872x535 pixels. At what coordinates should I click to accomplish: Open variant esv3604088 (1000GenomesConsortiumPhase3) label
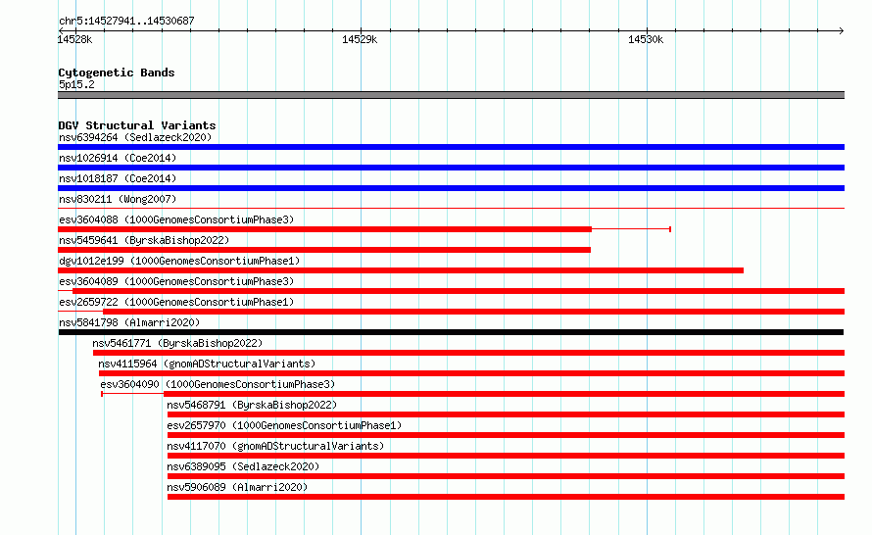pos(176,219)
